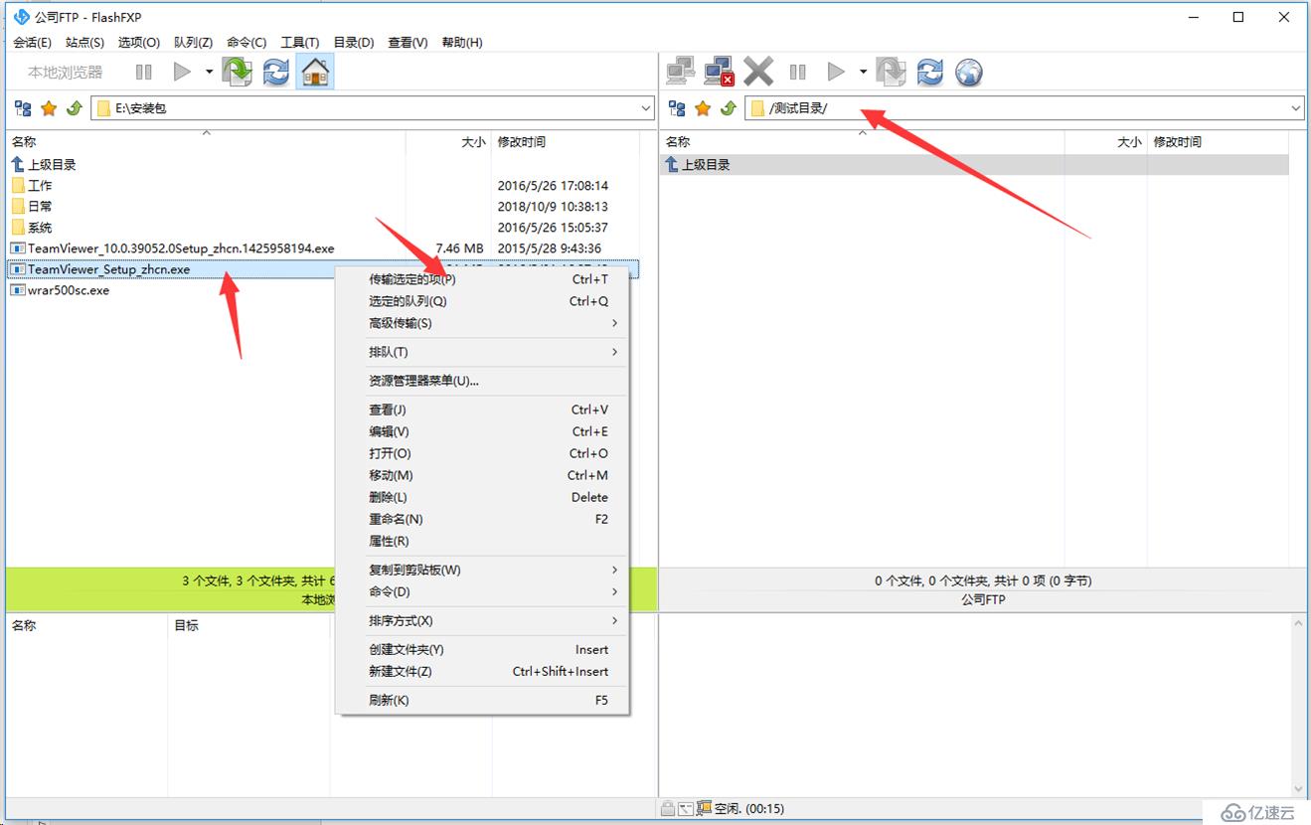Image resolution: width=1311 pixels, height=825 pixels.
Task: Click the status bar flag icon before 空闲
Action: click(x=704, y=809)
